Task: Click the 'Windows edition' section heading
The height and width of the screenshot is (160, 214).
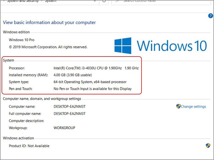Action: 16,32
